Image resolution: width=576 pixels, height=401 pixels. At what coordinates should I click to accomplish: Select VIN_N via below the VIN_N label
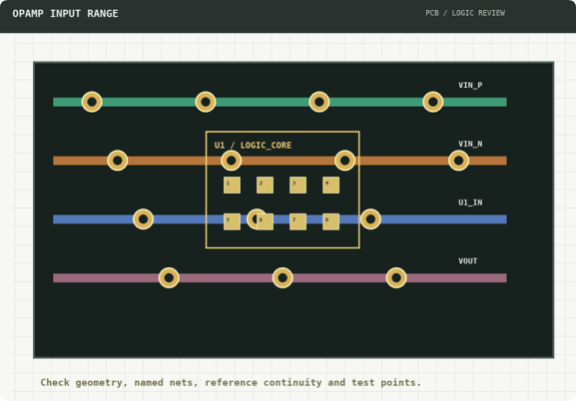(x=459, y=161)
